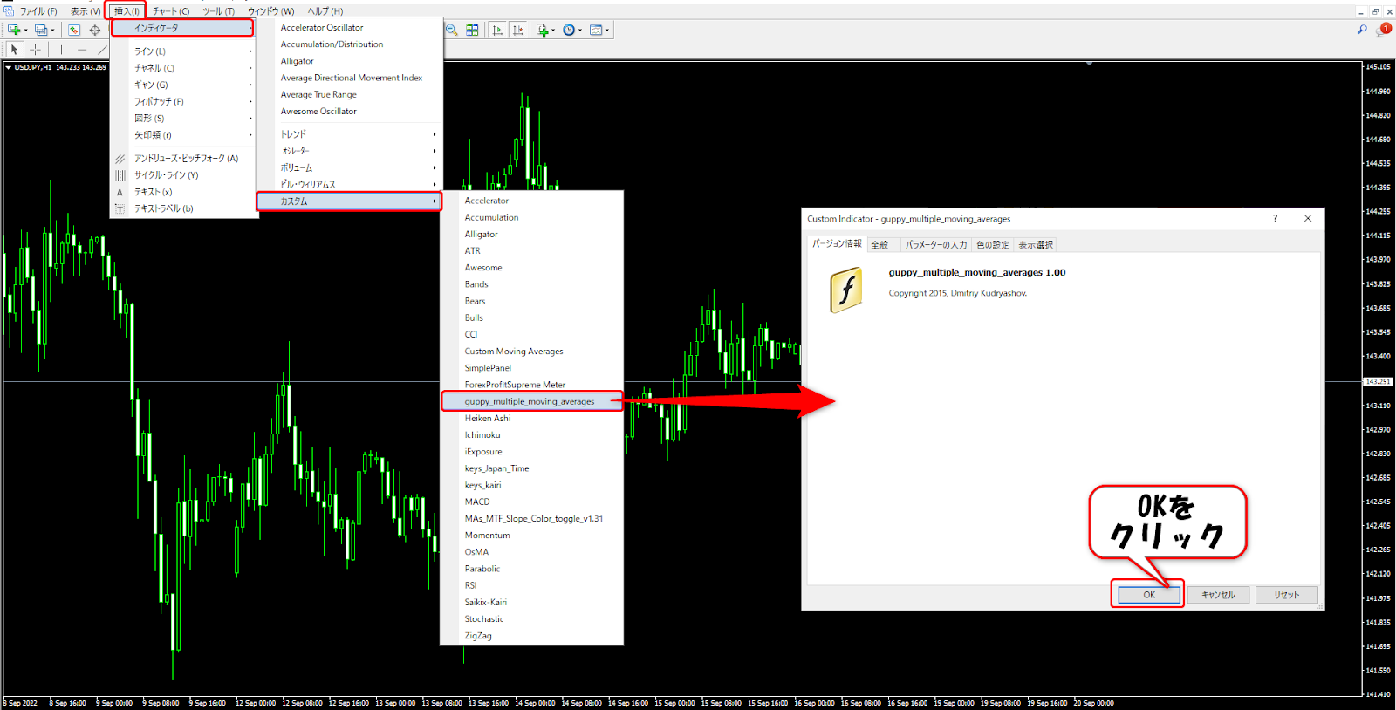Viewport: 1396px width, 710px height.
Task: Click OK in Custom Indicator dialog
Action: [x=1148, y=595]
